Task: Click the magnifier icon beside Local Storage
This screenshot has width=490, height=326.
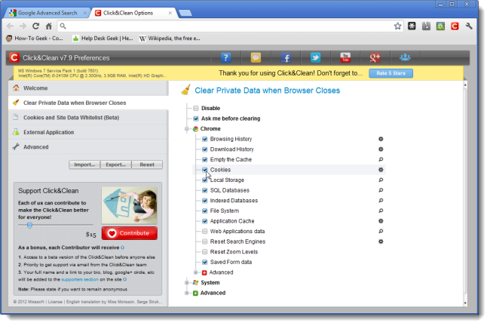Action: click(x=381, y=180)
